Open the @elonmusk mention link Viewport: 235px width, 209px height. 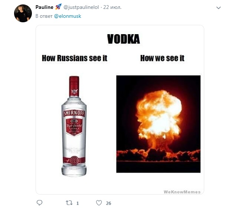(x=67, y=16)
